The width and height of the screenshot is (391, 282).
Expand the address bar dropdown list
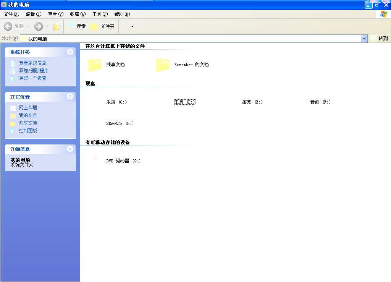tap(364, 39)
